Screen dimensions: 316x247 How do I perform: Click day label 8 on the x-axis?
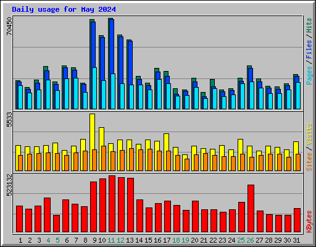pyautogui.click(x=85, y=240)
